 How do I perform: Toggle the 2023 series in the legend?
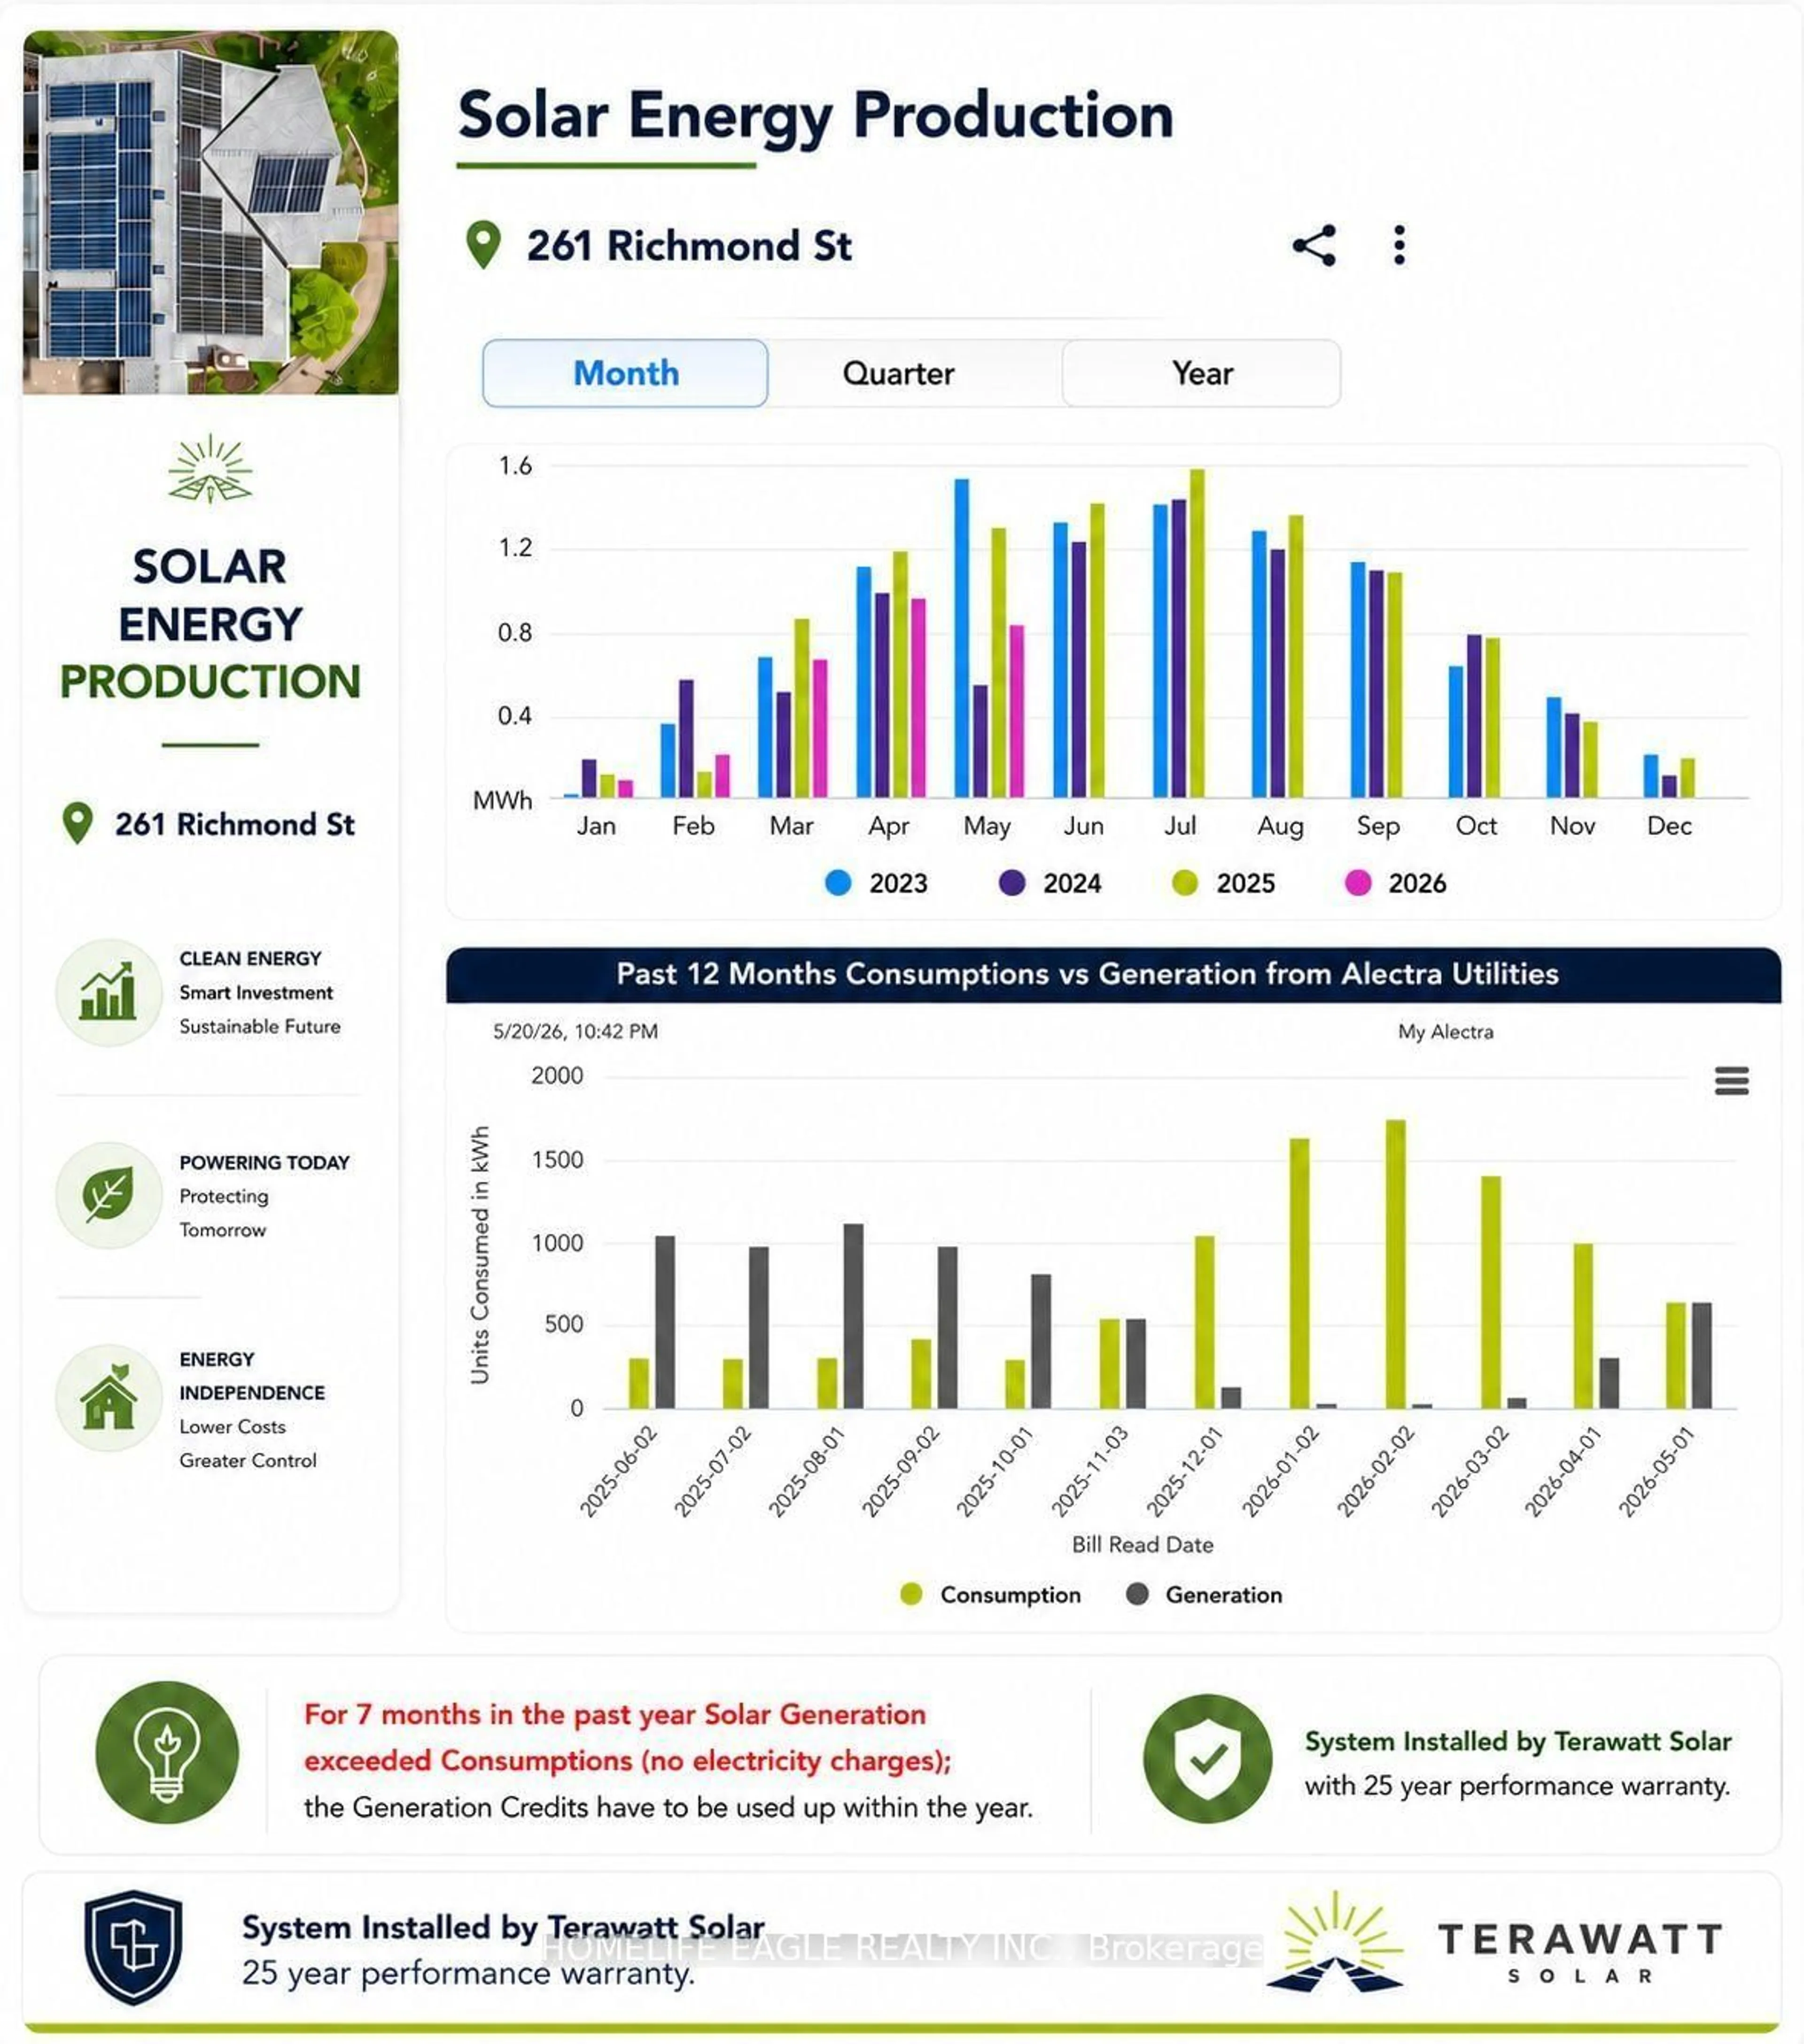click(x=877, y=883)
